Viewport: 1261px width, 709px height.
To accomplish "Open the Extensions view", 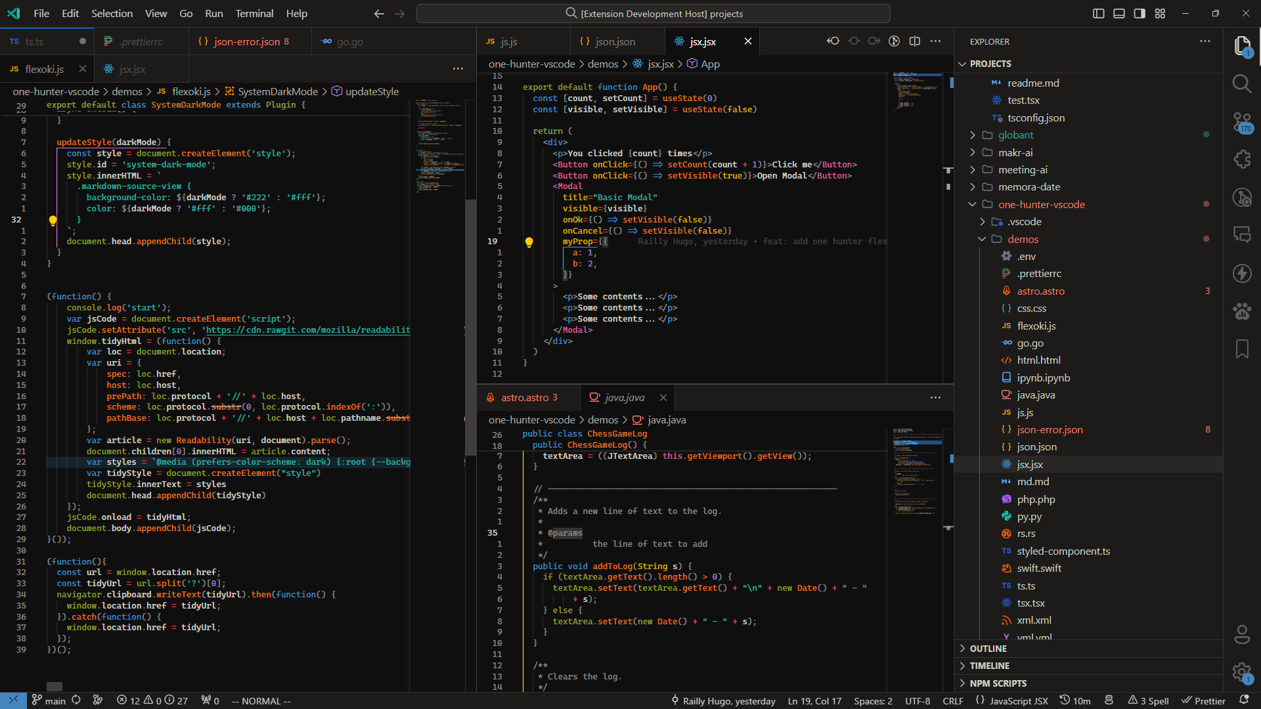I will pyautogui.click(x=1243, y=159).
